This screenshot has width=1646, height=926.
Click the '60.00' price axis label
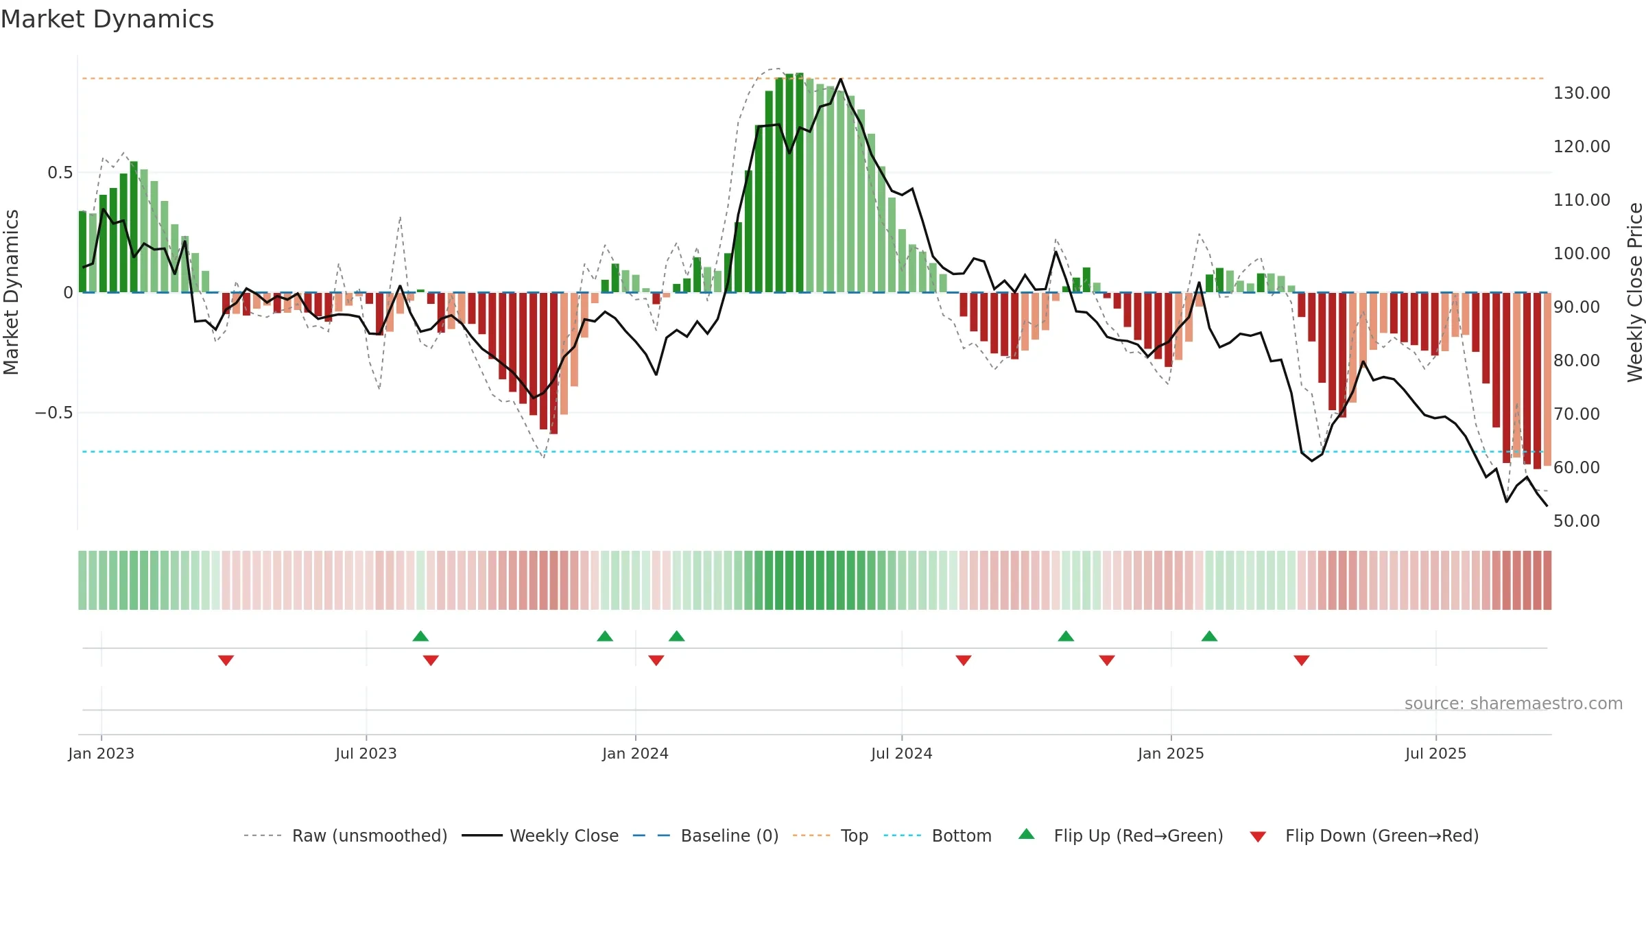tap(1577, 468)
